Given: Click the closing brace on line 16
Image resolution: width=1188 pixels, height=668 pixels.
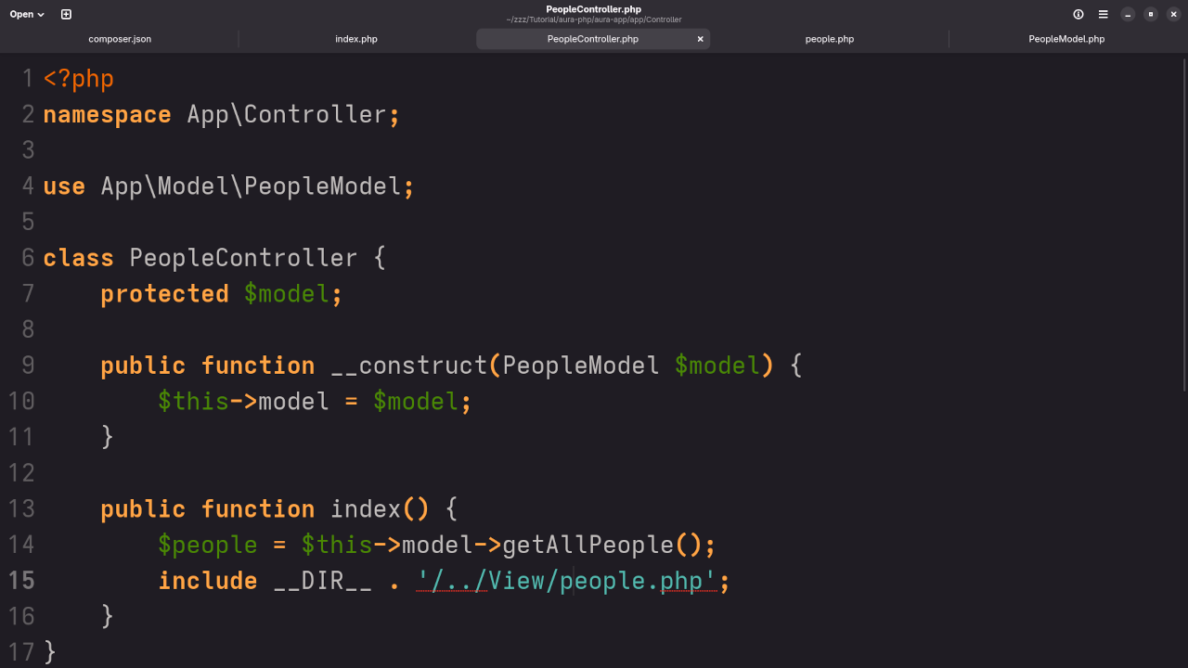Looking at the screenshot, I should click(x=107, y=616).
